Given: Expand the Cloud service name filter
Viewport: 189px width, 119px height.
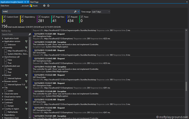Looking at the screenshot, I should click(3, 97).
